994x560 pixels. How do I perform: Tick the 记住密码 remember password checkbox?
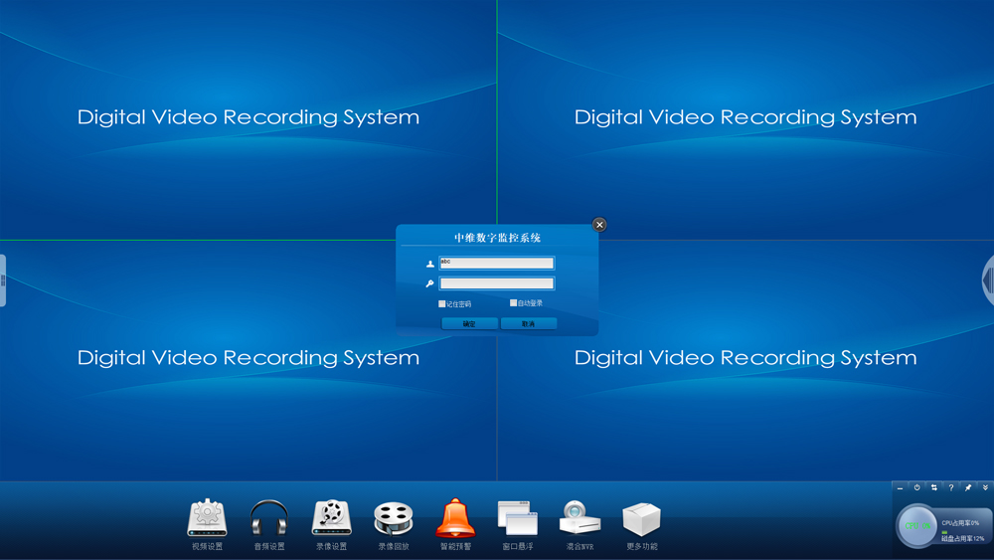442,304
